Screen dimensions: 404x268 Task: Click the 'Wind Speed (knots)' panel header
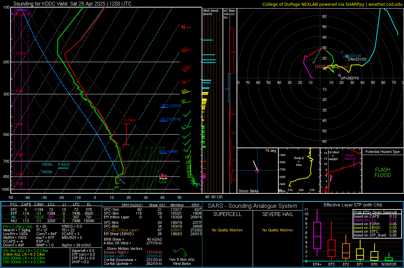pyautogui.click(x=211, y=12)
